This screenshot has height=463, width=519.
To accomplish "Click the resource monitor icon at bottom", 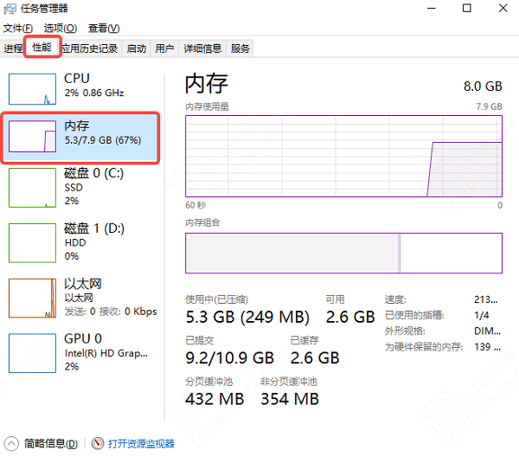I will pos(98,444).
